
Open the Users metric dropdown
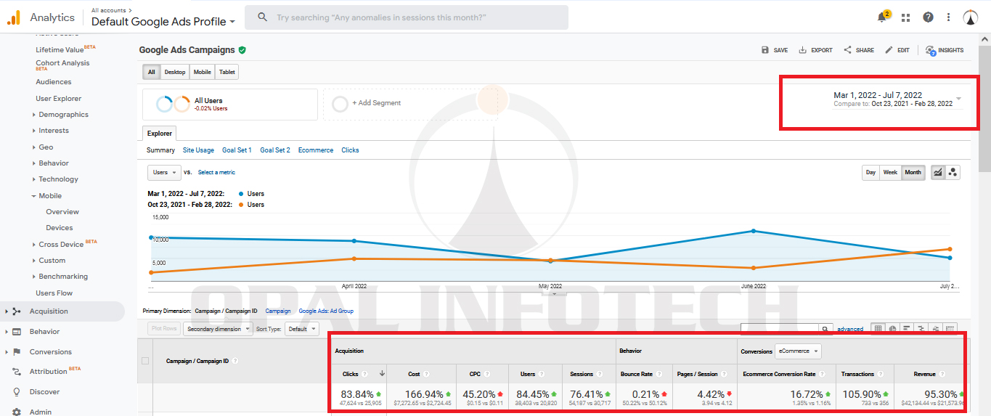(164, 172)
